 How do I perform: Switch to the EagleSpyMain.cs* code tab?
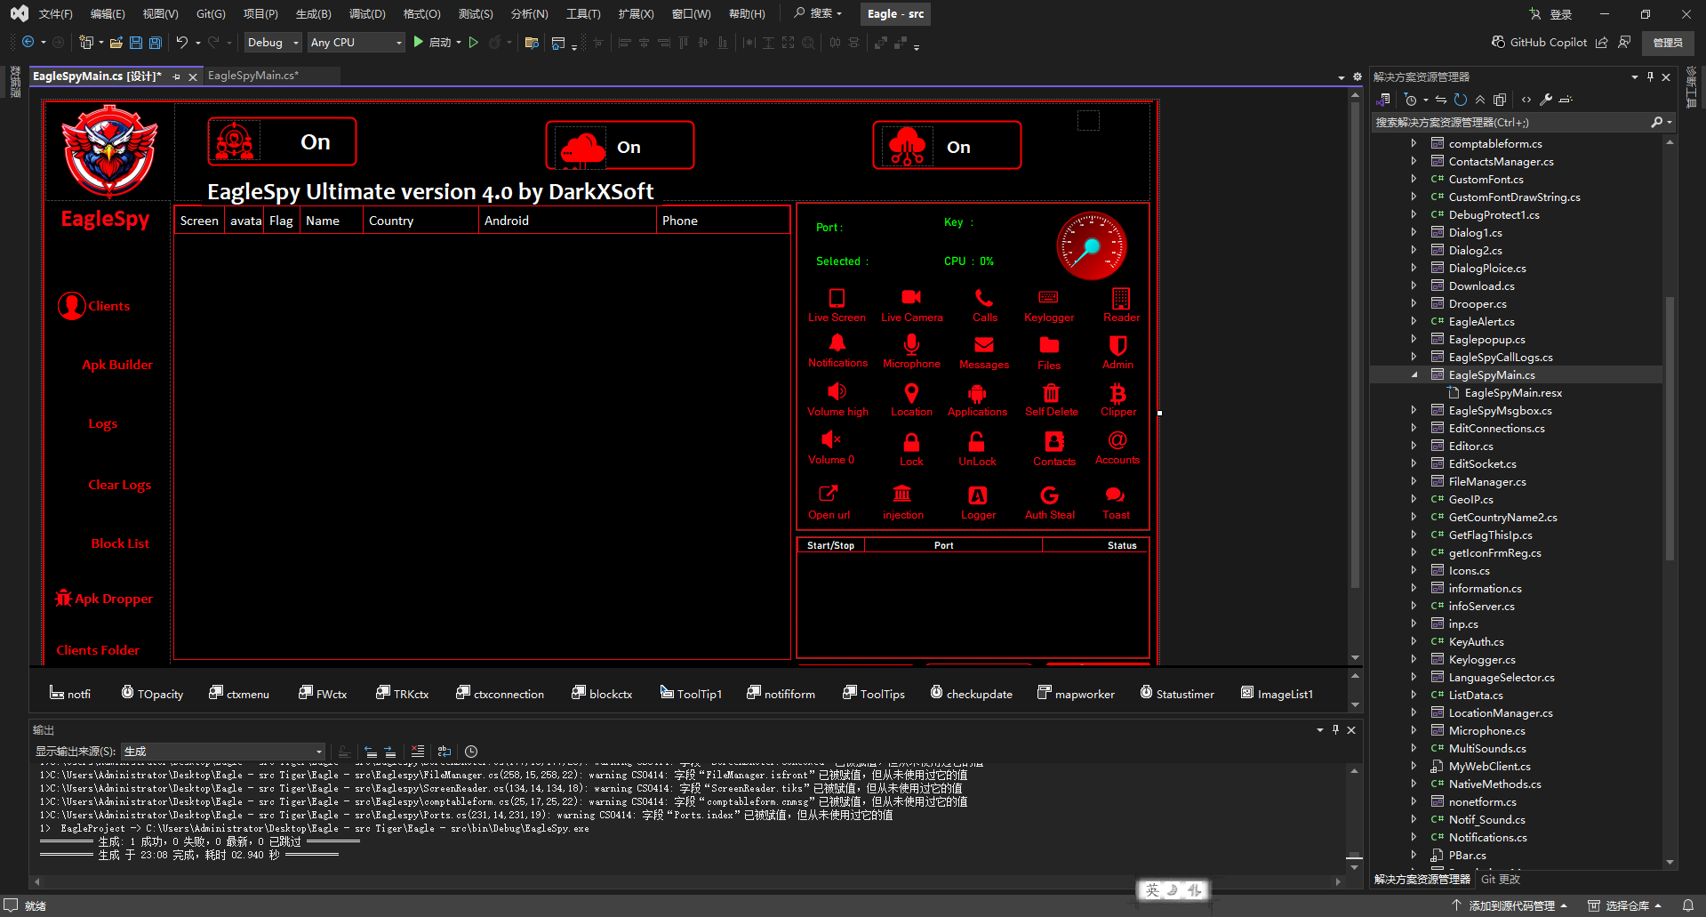[x=253, y=76]
